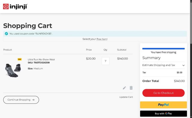Click the Tax $0.00 value
192x118 pixels.
[x=179, y=72]
